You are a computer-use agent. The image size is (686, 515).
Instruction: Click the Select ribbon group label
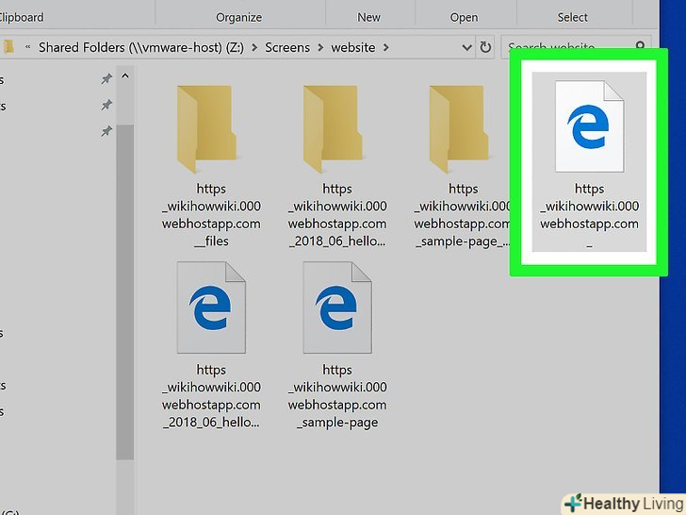572,18
